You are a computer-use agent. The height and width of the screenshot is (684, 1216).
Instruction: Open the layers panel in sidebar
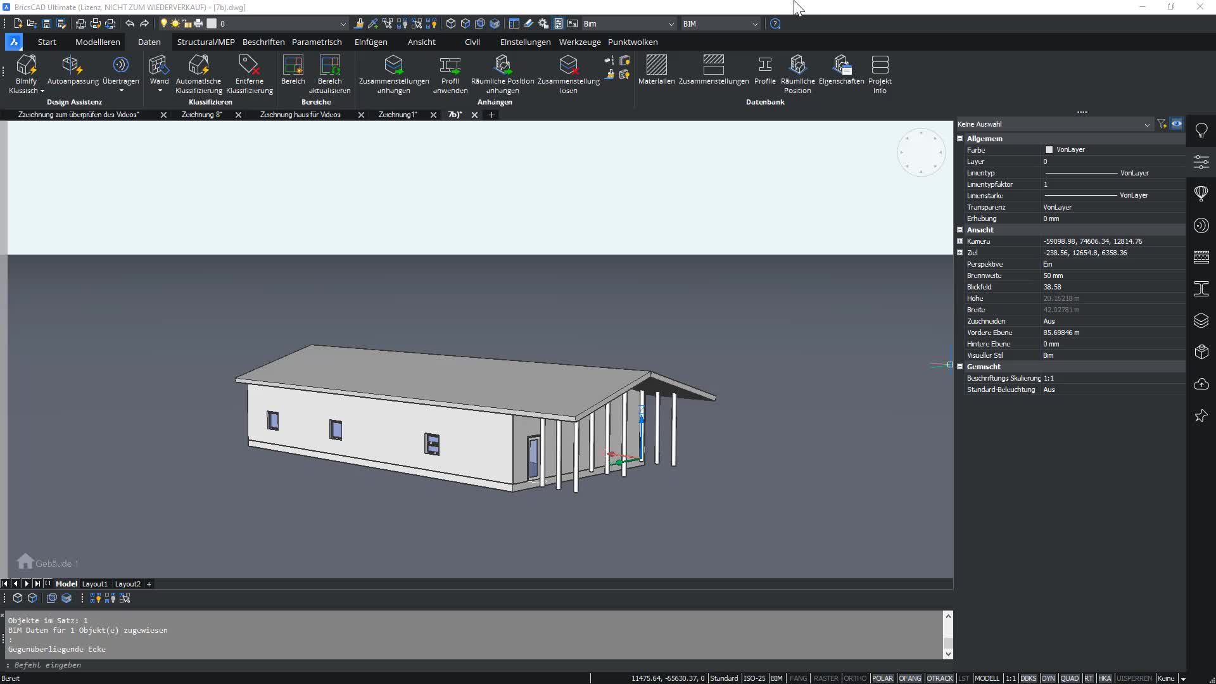pos(1201,320)
